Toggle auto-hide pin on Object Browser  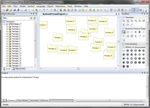pyautogui.click(x=33, y=14)
